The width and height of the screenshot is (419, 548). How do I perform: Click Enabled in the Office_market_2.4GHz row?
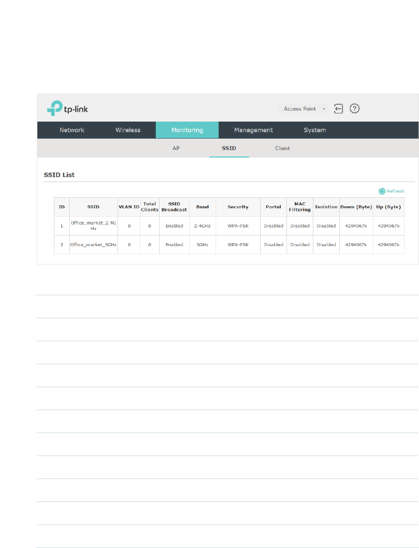(174, 226)
